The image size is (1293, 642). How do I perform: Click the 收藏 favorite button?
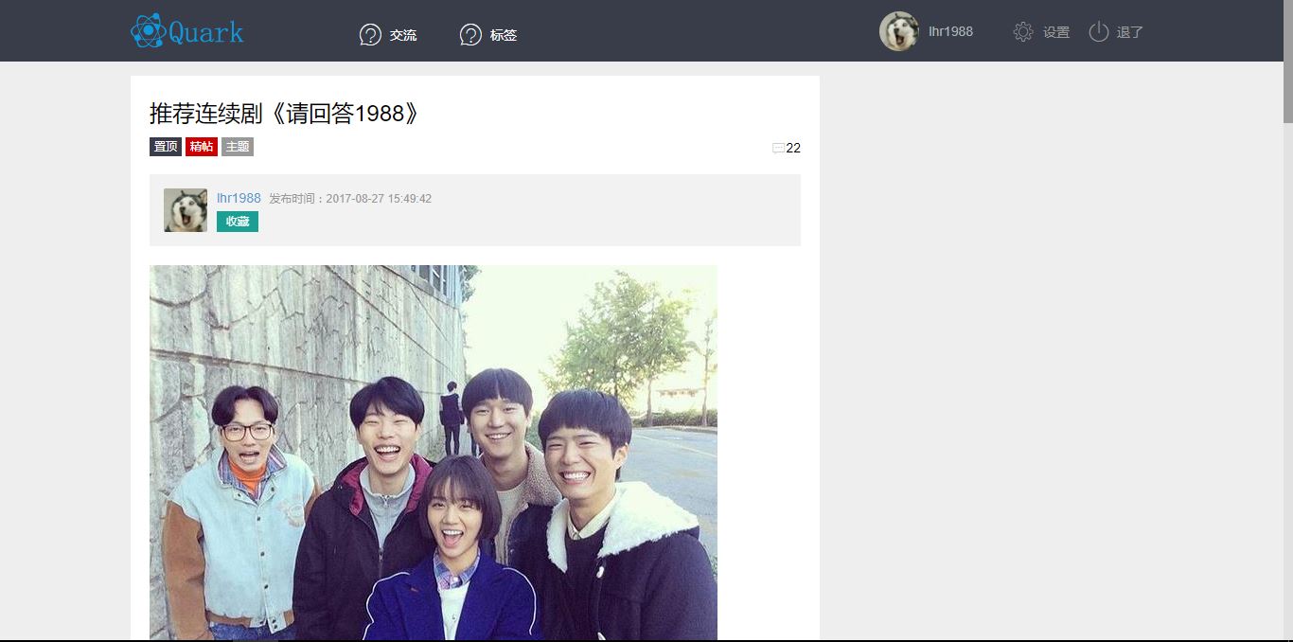[x=238, y=222]
